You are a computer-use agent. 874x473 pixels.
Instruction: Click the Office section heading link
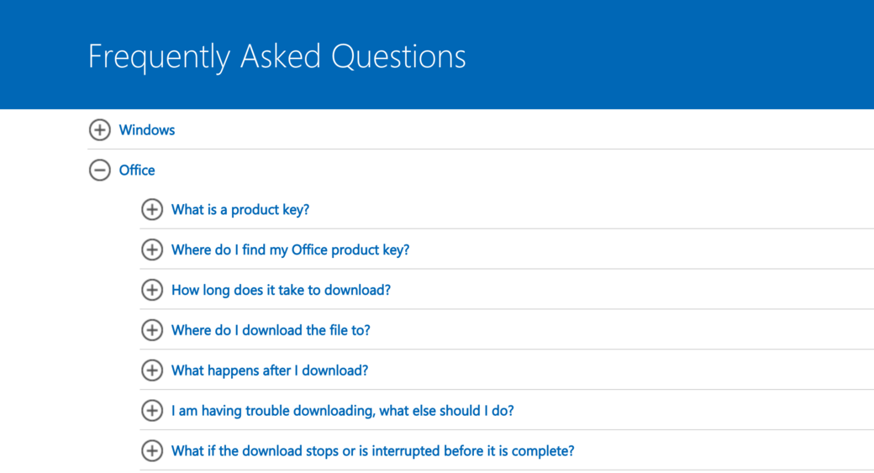[137, 171]
